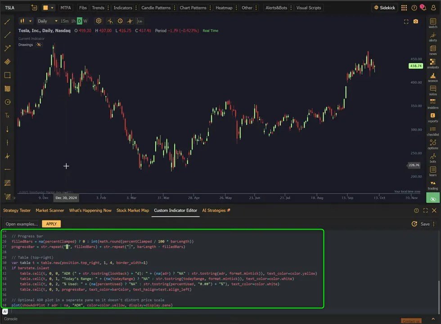Open Visual Scripts
The height and width of the screenshot is (324, 441).
point(309,8)
